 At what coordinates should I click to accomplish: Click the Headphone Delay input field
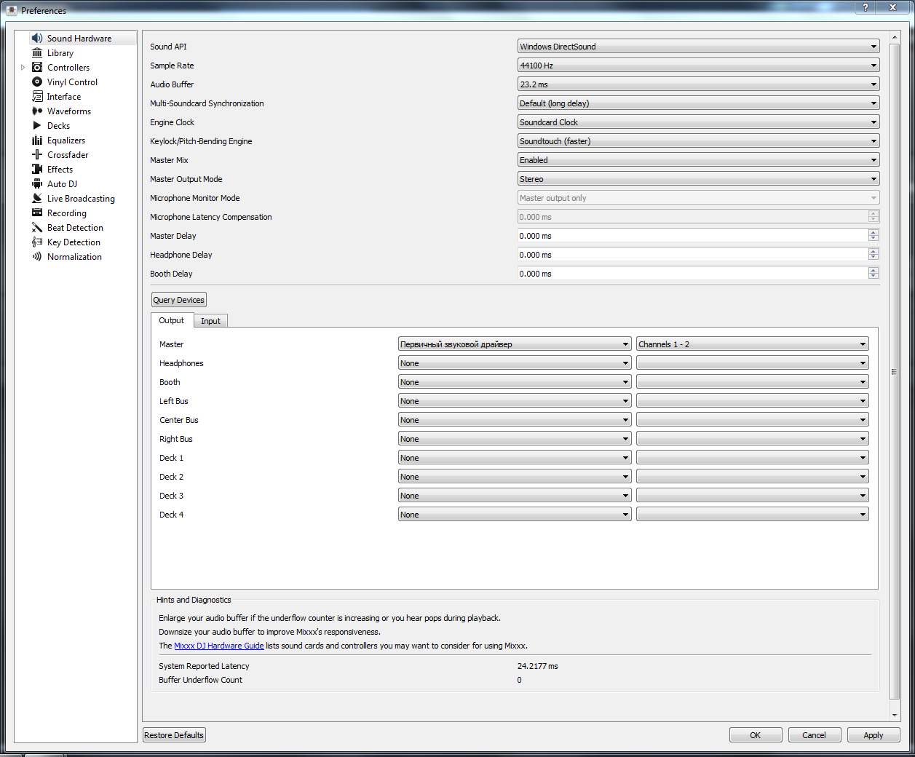(x=692, y=255)
